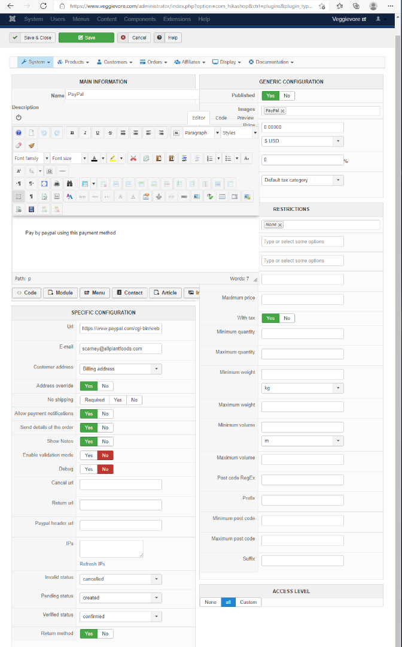Click the blockquote icon
The width and height of the screenshot is (402, 647).
click(x=176, y=133)
